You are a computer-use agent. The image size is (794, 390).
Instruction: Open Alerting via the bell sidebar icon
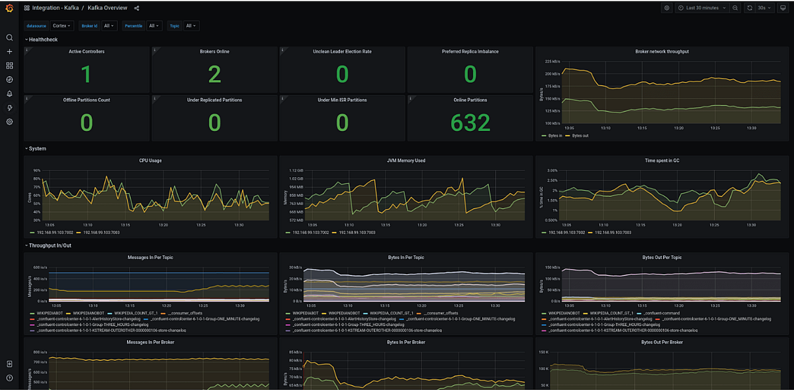coord(9,93)
